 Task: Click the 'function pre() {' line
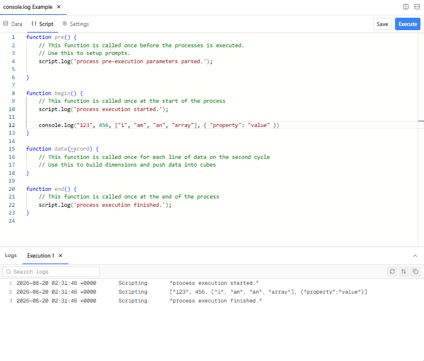point(51,37)
